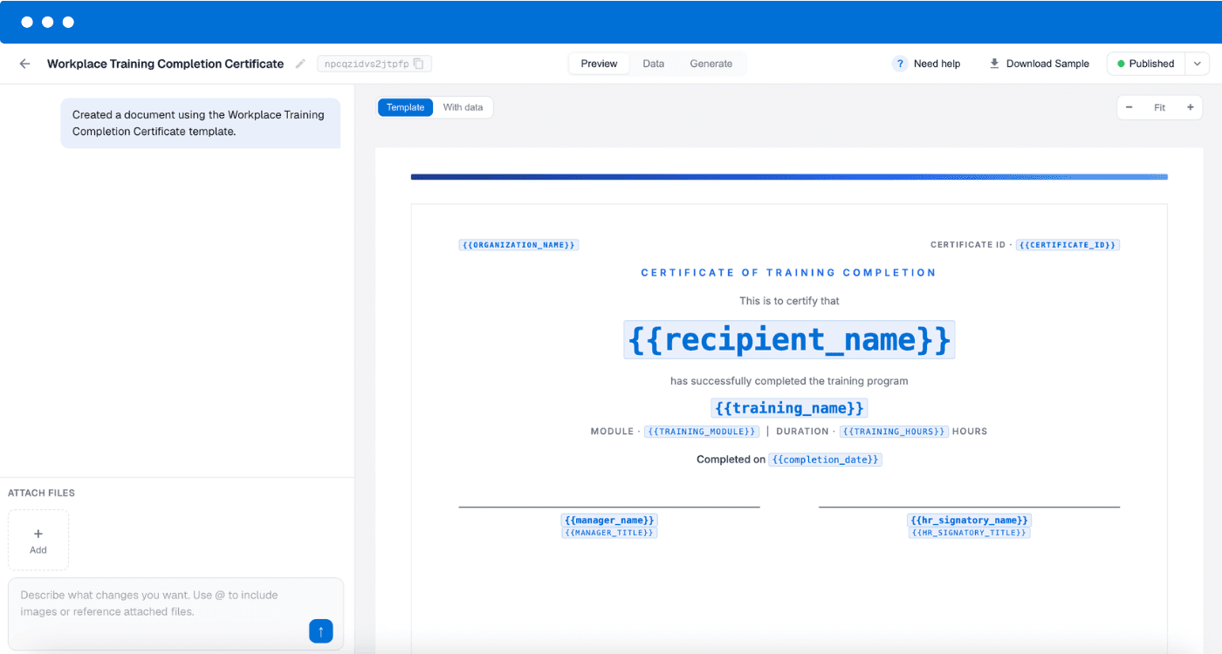Open the Published status dropdown chevron

[x=1198, y=64]
